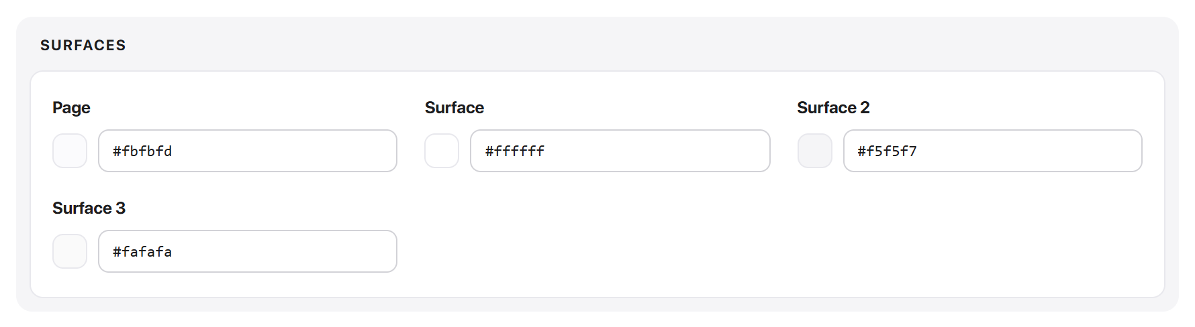
Task: Focus the Surface 2 hex input field
Action: pyautogui.click(x=993, y=151)
